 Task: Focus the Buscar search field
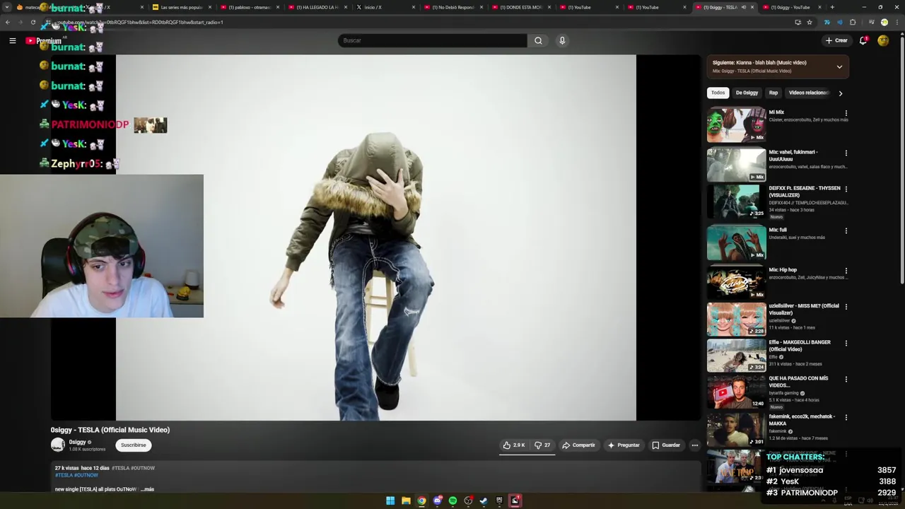point(432,40)
